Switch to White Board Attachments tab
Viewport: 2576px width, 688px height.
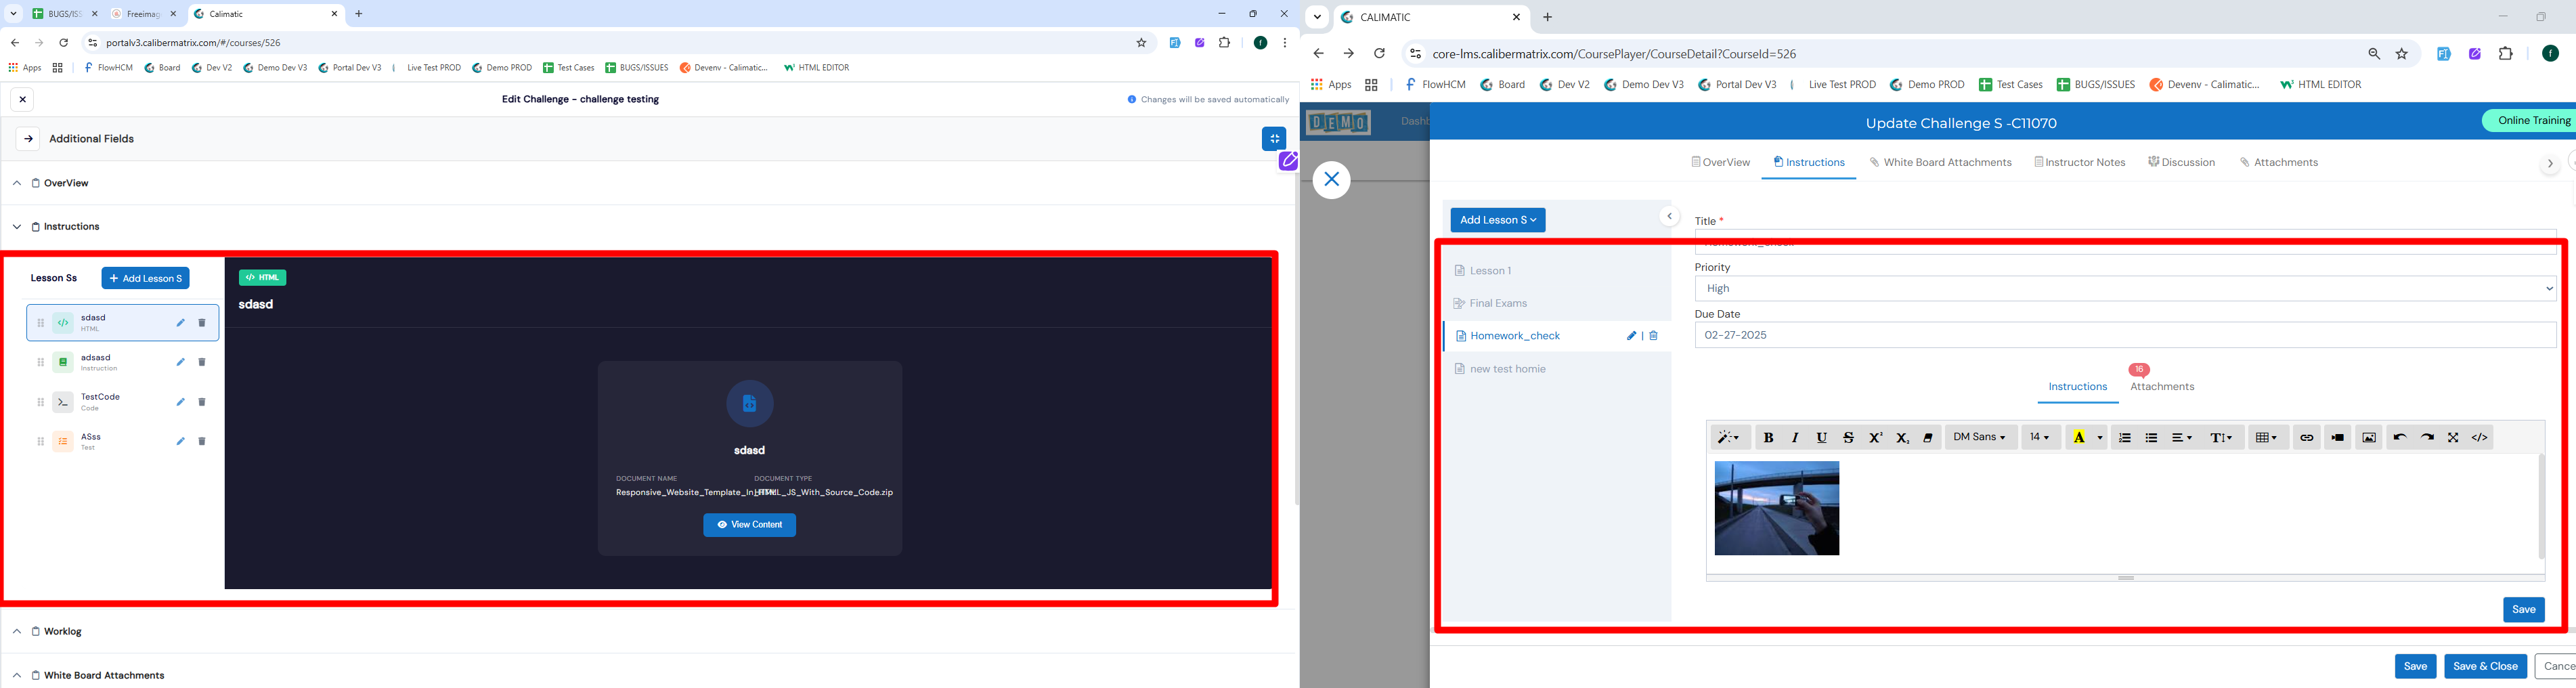(1941, 162)
